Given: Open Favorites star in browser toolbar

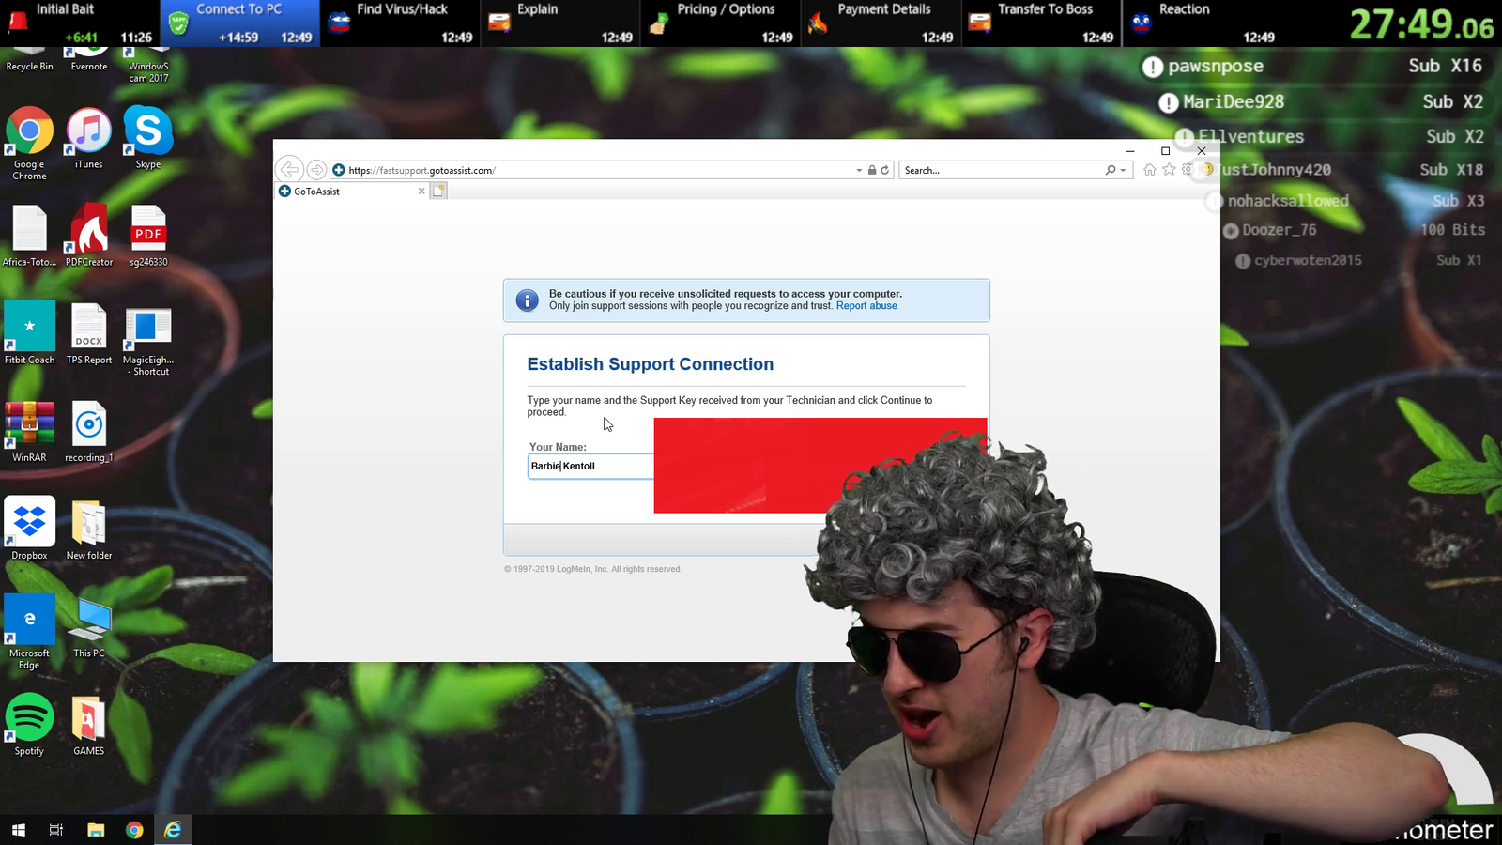Looking at the screenshot, I should point(1169,170).
